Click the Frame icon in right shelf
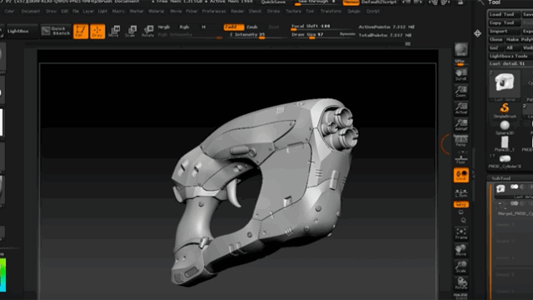 click(x=461, y=233)
